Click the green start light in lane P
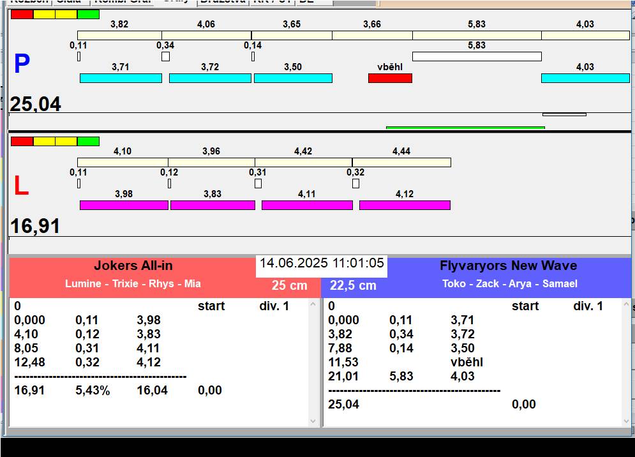Screen dimensions: 635x457 pyautogui.click(x=88, y=14)
